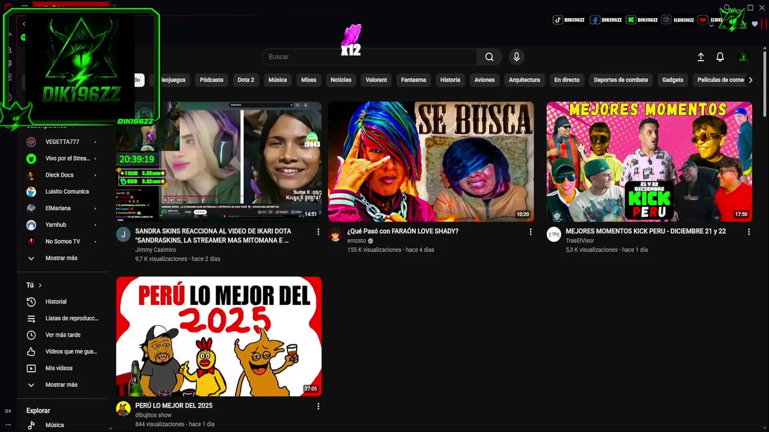Open the create/upload video icon
Image resolution: width=769 pixels, height=432 pixels.
coord(701,57)
